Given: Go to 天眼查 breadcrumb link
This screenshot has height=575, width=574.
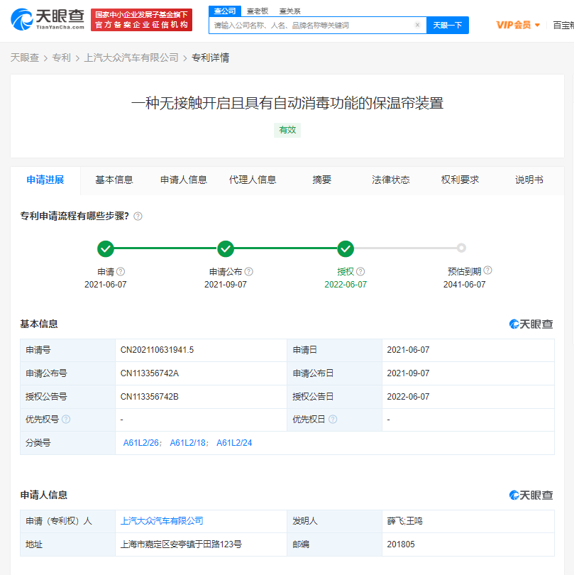Looking at the screenshot, I should pyautogui.click(x=25, y=58).
